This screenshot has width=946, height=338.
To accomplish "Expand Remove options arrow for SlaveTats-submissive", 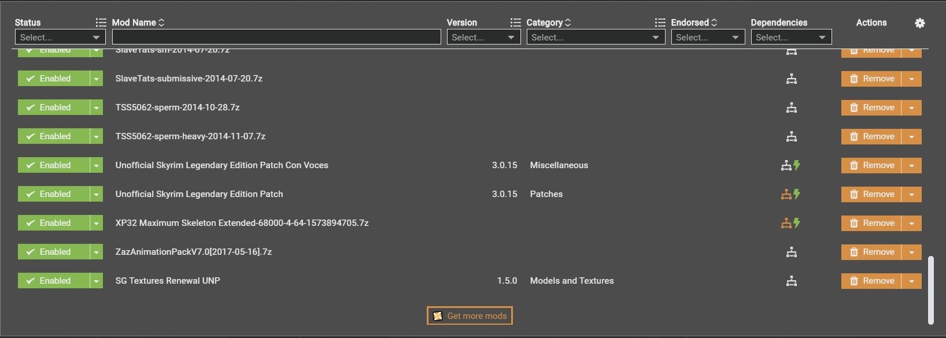I will (x=911, y=79).
